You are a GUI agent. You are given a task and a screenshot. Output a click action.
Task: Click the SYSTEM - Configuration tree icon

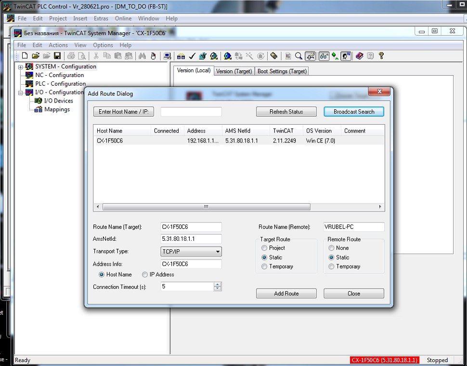[29, 66]
